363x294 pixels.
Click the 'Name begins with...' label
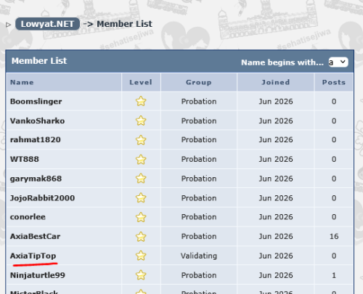coord(282,62)
